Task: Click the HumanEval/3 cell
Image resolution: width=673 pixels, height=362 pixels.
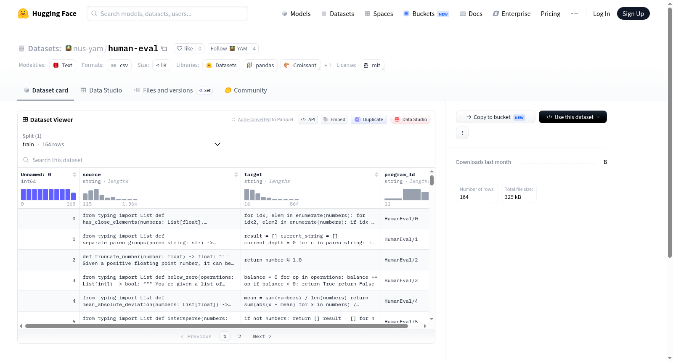Action: pos(405,280)
